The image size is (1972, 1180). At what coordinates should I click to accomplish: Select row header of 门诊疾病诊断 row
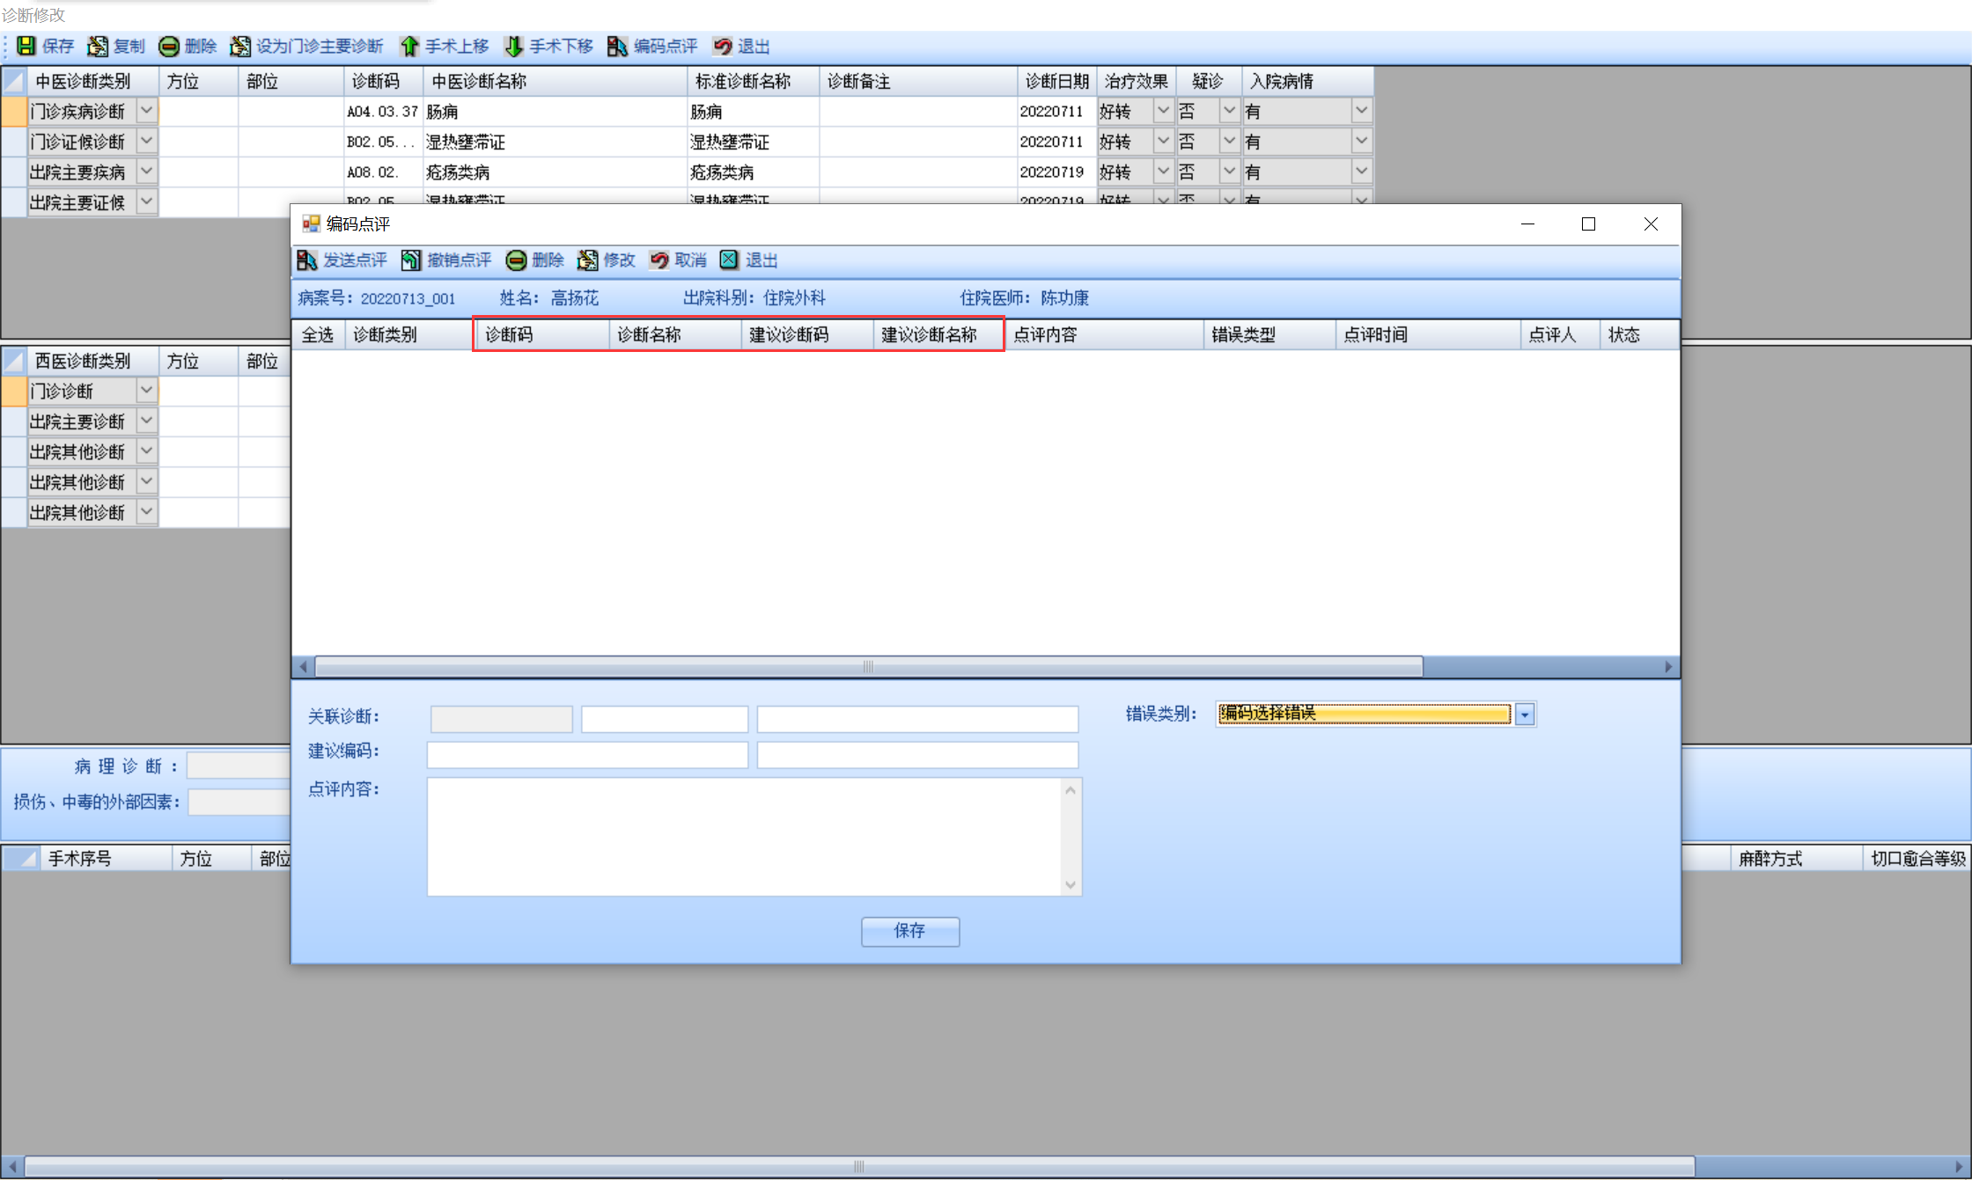[x=13, y=111]
